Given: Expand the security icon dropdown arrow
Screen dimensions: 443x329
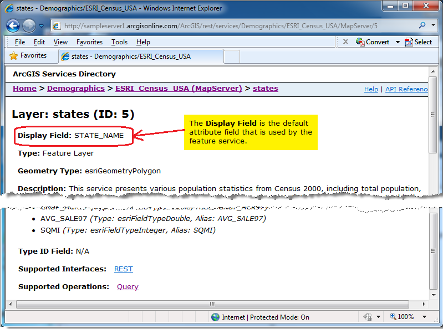Looking at the screenshot, I should 378,317.
